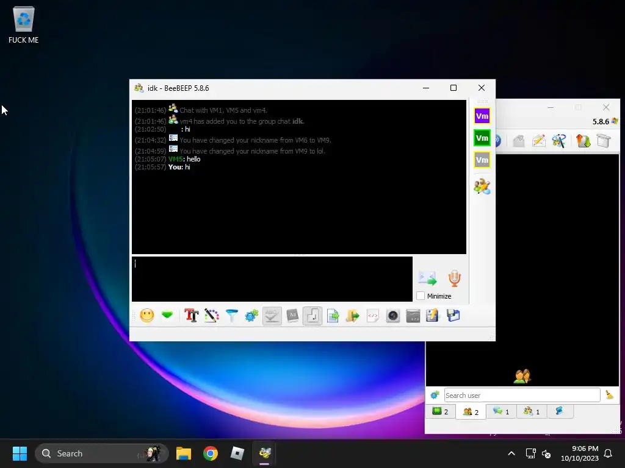The image size is (625, 468).
Task: Switch to the chat bubbles tab showing 1
Action: [501, 411]
